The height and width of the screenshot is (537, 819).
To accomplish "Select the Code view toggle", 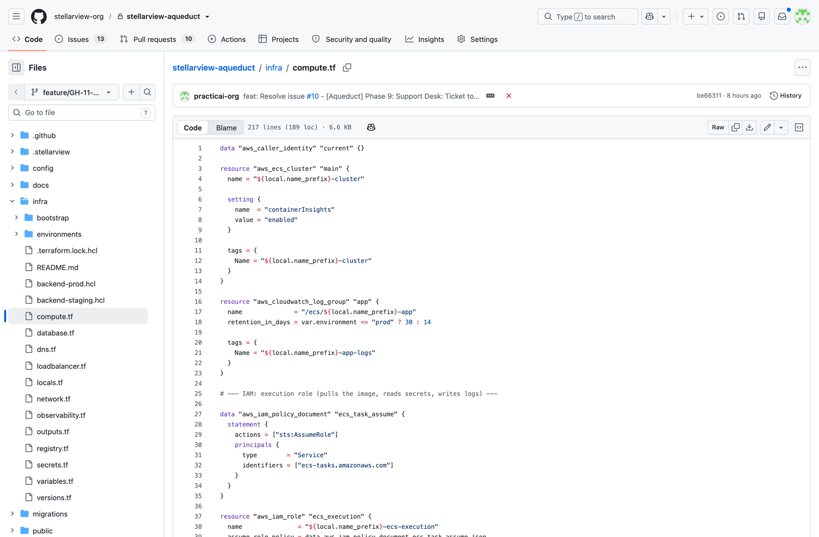I will [x=192, y=128].
